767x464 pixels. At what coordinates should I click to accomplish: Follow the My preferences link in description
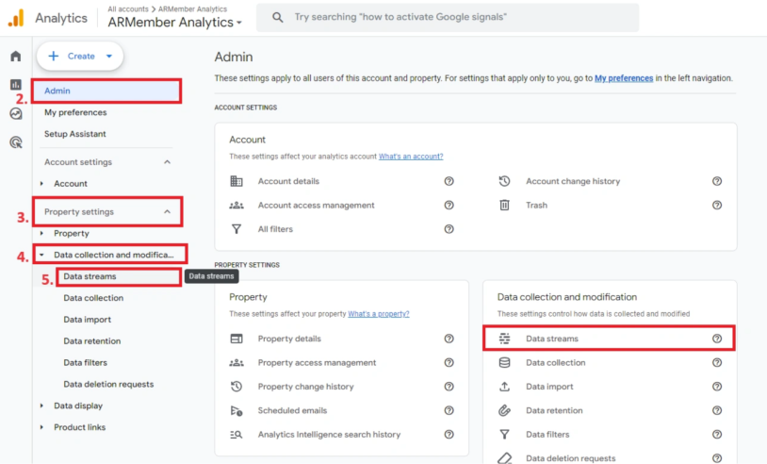tap(624, 78)
